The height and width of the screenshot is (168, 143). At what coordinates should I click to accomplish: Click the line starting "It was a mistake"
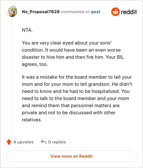[77, 77]
